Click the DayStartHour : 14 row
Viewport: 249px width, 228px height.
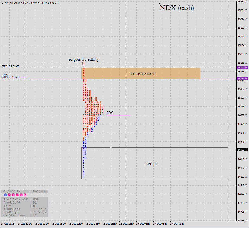pyautogui.click(x=20, y=215)
